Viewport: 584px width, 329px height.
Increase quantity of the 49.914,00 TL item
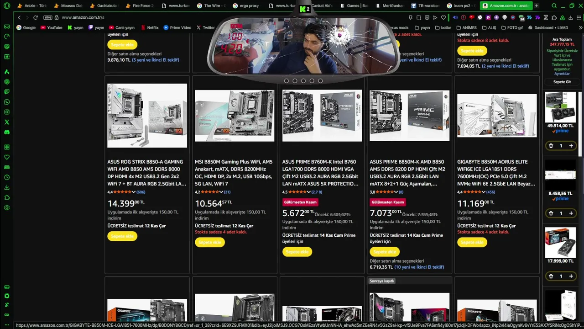click(571, 146)
